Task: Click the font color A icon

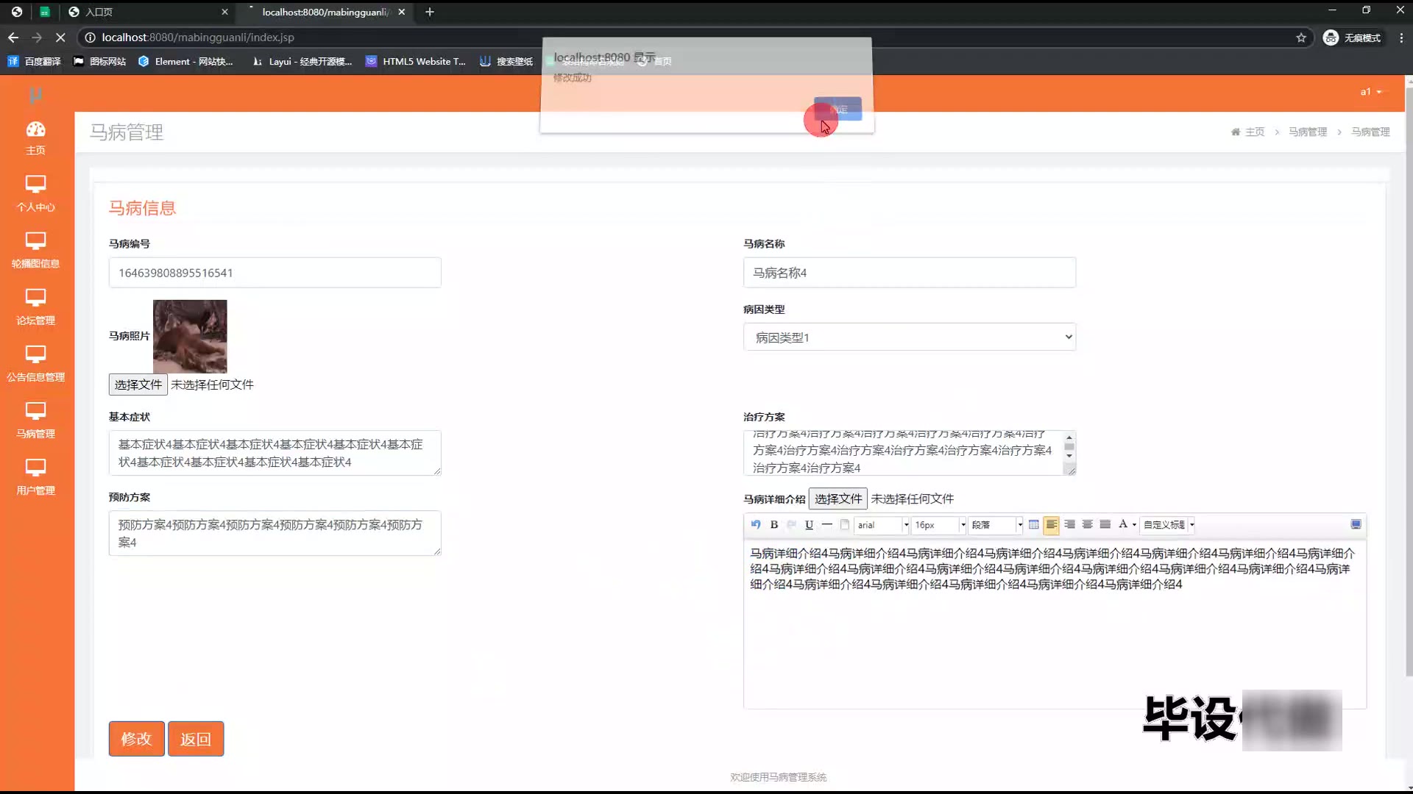Action: pos(1123,524)
